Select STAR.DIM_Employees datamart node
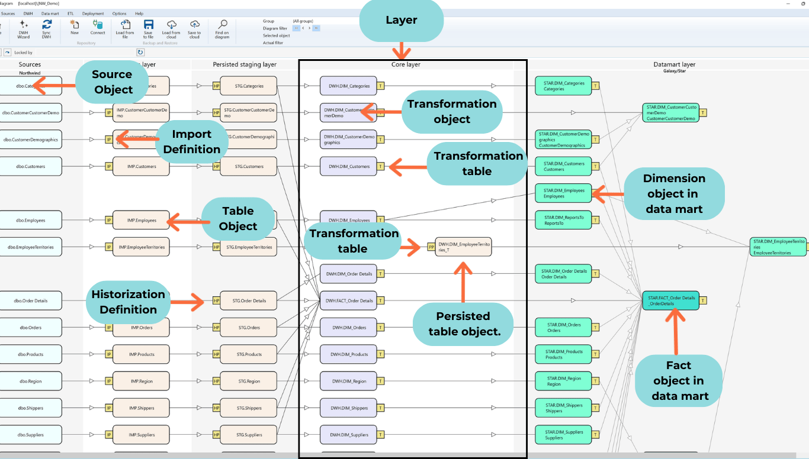Screen dimensions: 809x459 tap(563, 193)
